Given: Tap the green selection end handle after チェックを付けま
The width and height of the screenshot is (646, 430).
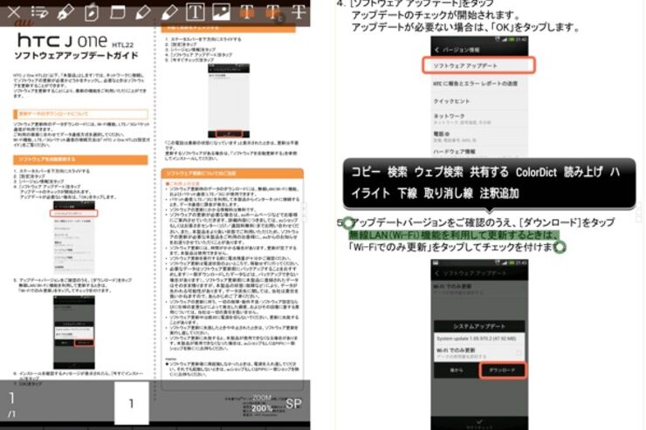Looking at the screenshot, I should point(560,248).
